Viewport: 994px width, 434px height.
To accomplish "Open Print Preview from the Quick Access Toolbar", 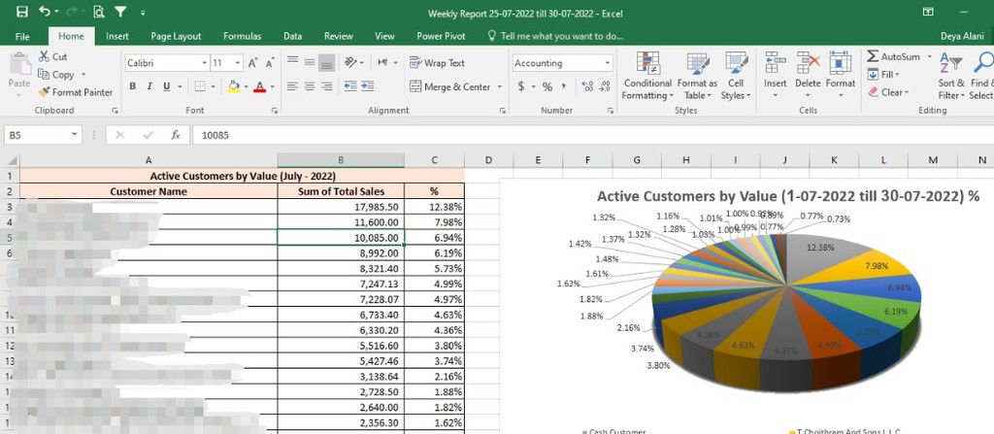I will (98, 12).
